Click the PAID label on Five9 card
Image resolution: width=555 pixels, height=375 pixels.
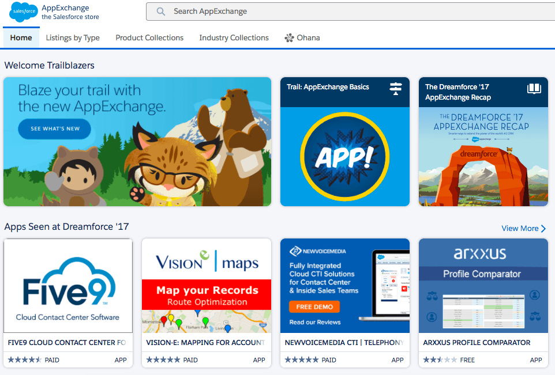52,360
